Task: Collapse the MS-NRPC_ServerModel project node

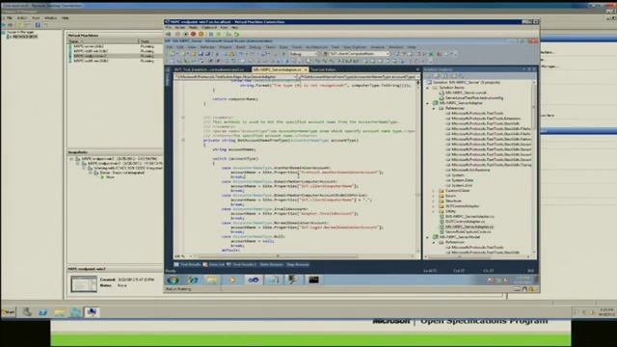Action: click(428, 237)
